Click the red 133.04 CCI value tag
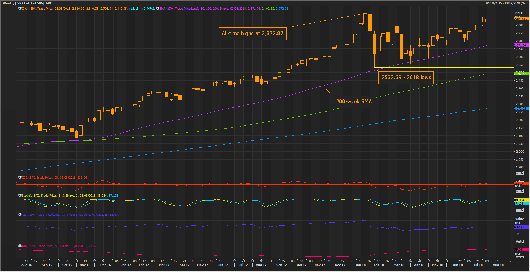This screenshot has height=272, width=530. (521, 184)
